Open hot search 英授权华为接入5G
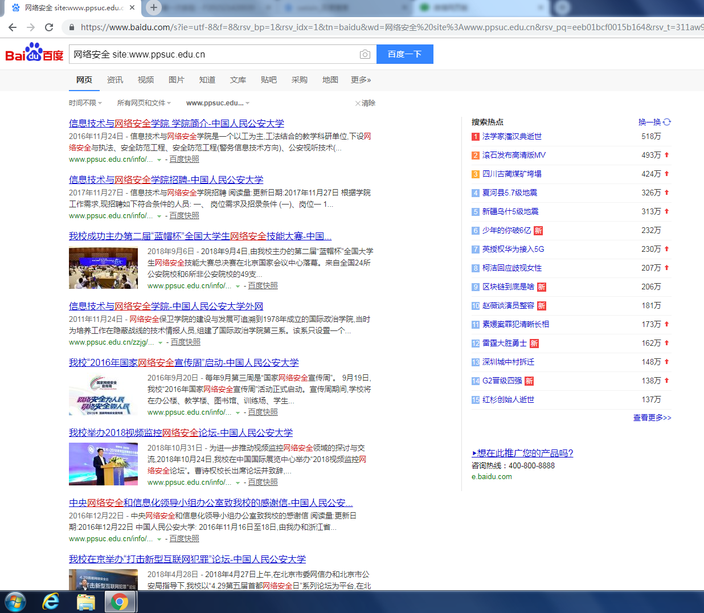This screenshot has height=613, width=704. click(x=513, y=249)
